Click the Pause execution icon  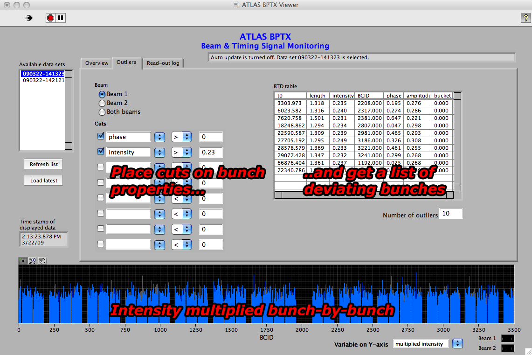[61, 18]
